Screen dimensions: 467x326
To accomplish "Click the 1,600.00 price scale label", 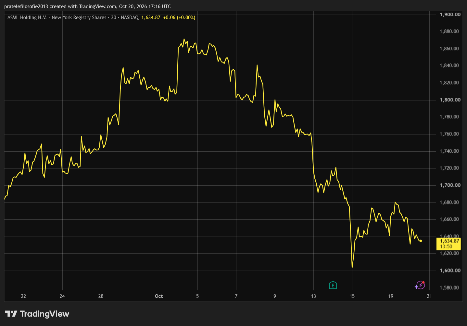I will click(x=450, y=270).
